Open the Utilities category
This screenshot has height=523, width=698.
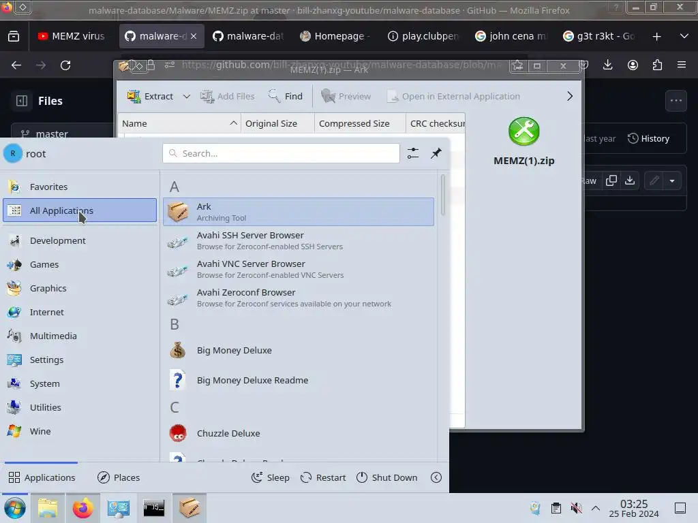click(80, 407)
